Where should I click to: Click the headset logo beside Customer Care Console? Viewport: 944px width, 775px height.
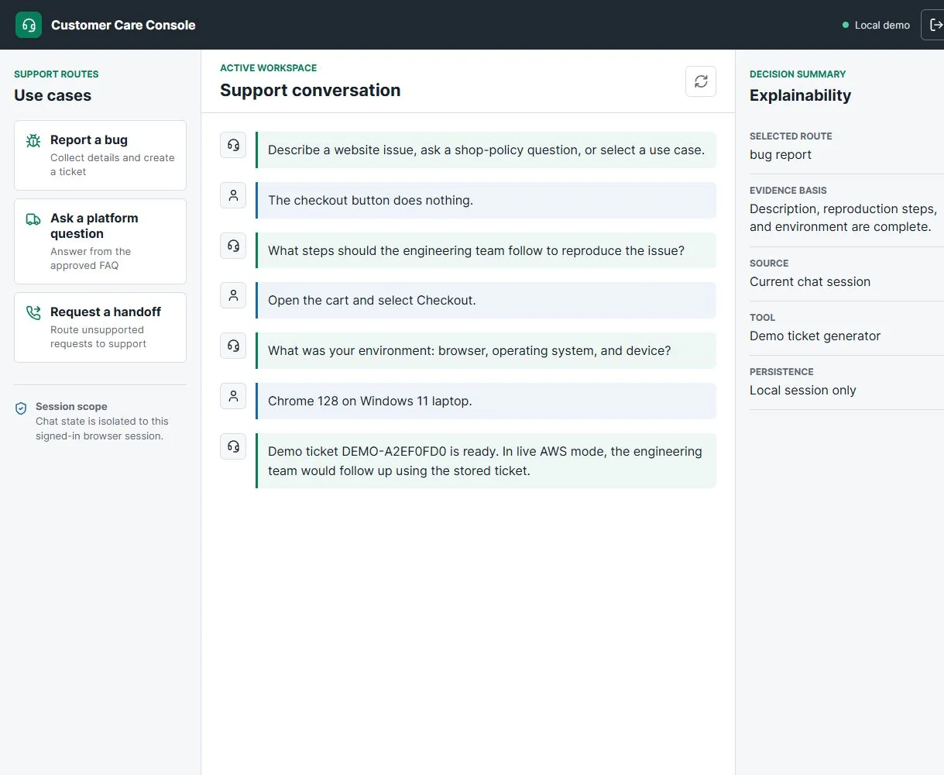click(x=29, y=25)
